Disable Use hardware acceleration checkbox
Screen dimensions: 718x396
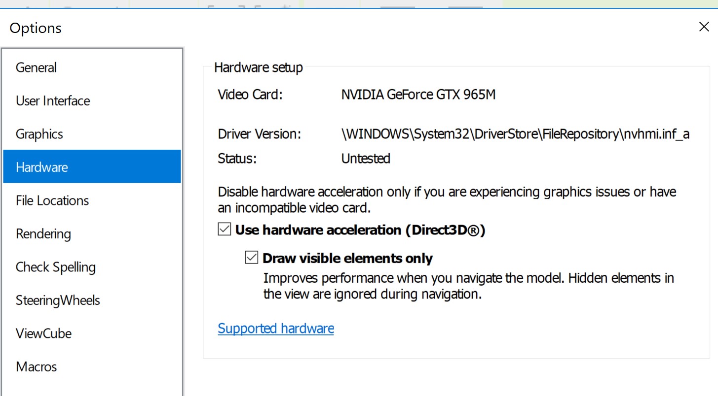225,230
